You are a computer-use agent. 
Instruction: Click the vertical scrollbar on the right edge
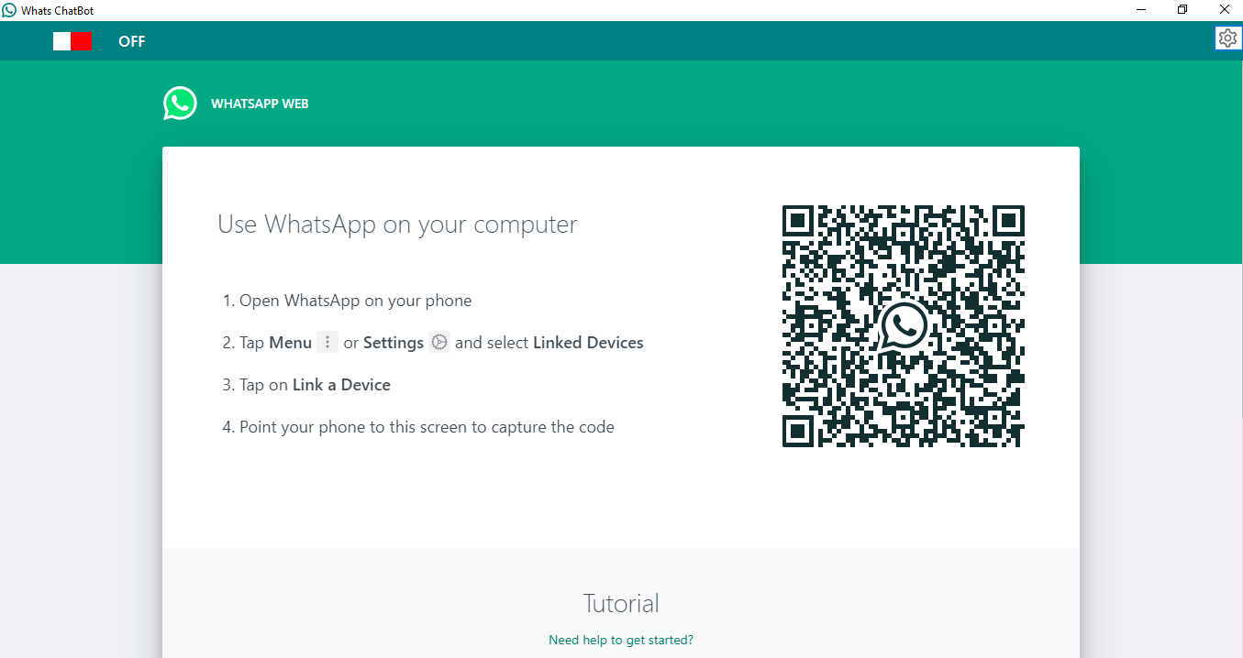point(1240,240)
